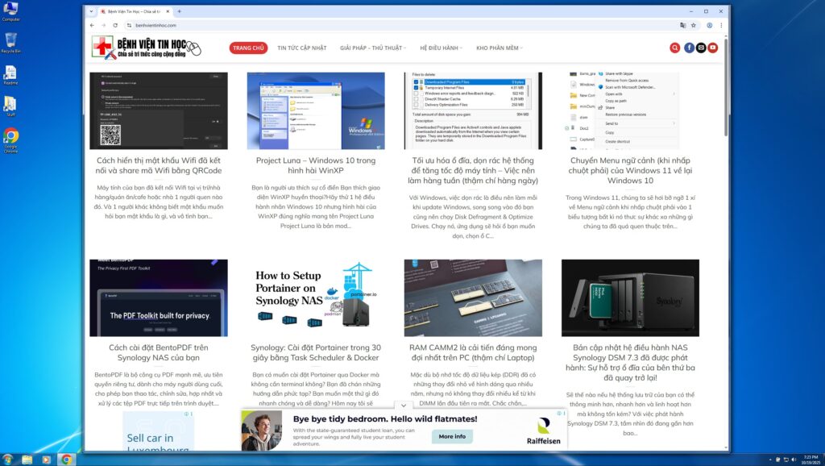Click the More info ad button
Screen dimensions: 825x466
[x=452, y=436]
